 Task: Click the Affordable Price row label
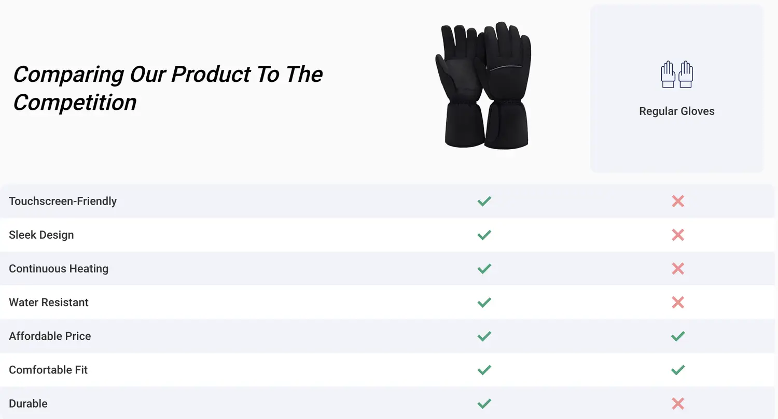click(x=50, y=336)
